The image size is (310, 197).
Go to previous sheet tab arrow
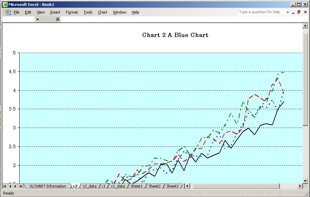pos(10,186)
